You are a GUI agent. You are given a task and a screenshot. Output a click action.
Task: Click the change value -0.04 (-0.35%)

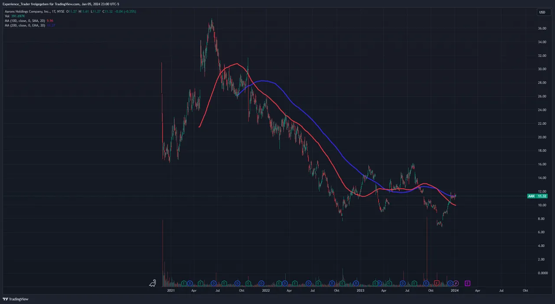(126, 11)
